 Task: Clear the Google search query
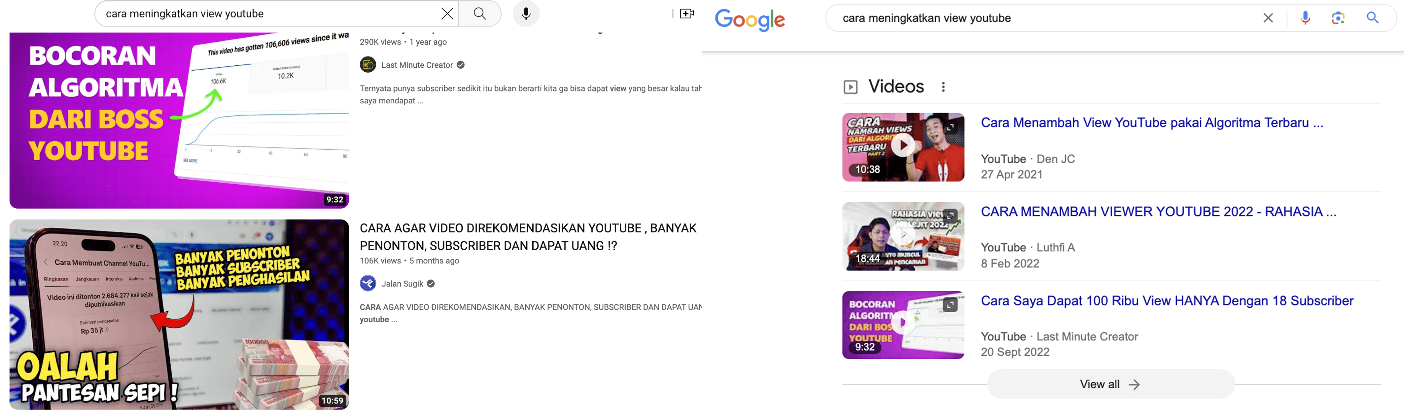coord(1268,18)
